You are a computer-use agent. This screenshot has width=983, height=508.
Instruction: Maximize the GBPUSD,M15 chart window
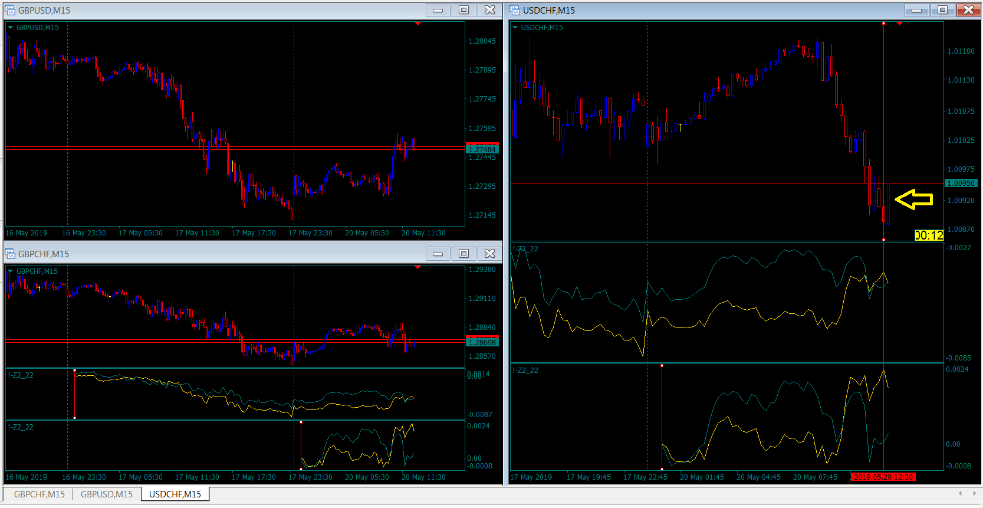(463, 10)
